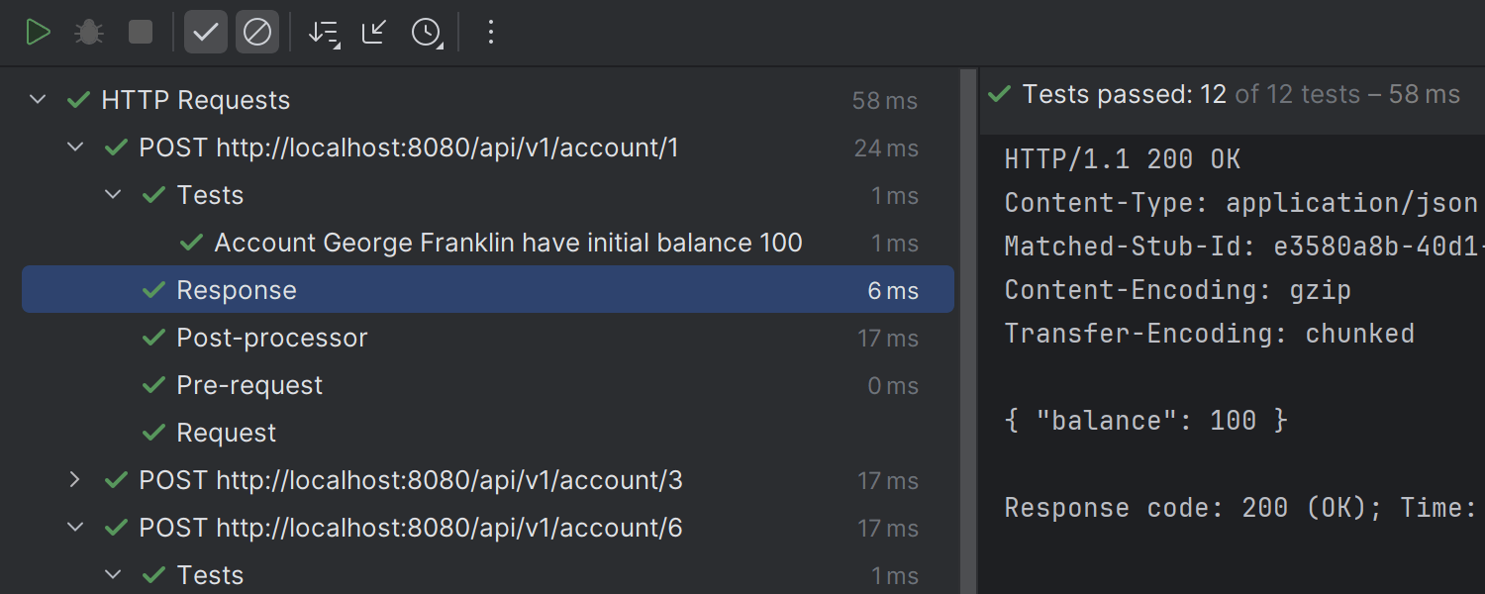Viewport: 1485px width, 594px height.
Task: Collapse the account/1 POST request node
Action: pos(75,148)
